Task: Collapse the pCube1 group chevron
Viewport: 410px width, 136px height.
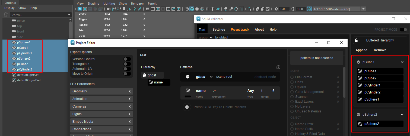Action: click(x=402, y=62)
